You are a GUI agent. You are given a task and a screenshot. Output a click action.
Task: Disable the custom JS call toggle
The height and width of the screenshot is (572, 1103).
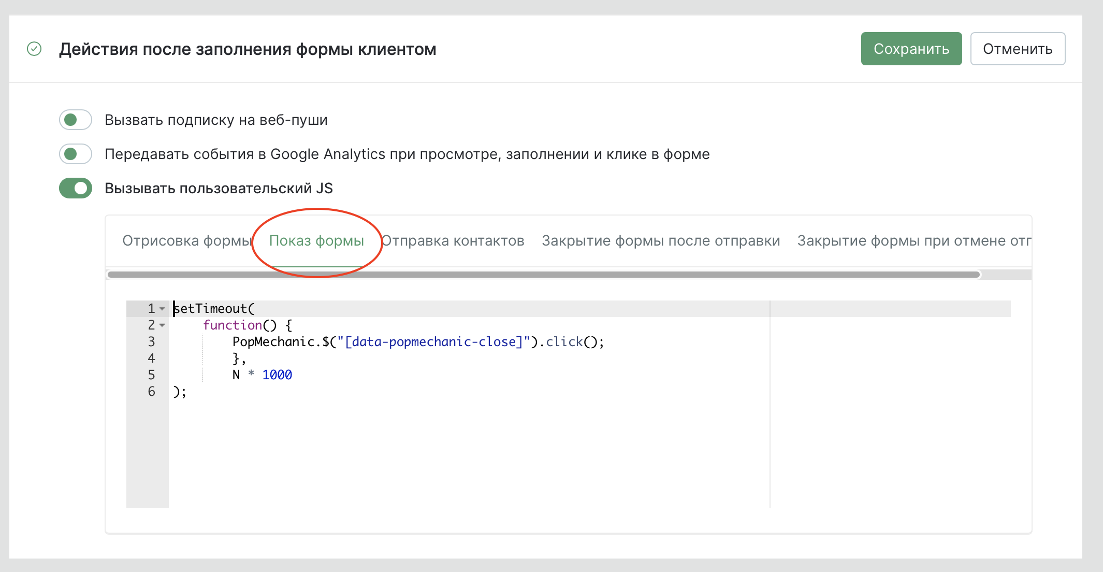coord(76,188)
